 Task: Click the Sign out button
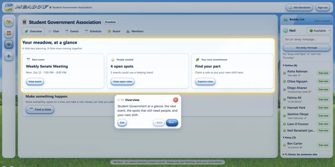[x=323, y=7]
